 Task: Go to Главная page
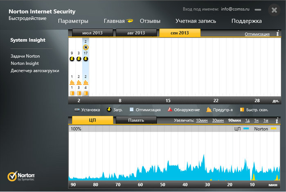[114, 21]
